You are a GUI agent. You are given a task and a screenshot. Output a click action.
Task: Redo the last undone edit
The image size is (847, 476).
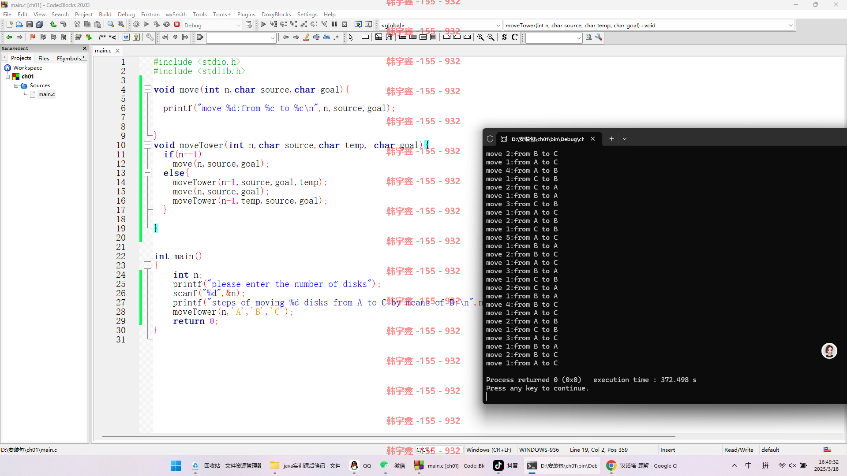pyautogui.click(x=64, y=25)
